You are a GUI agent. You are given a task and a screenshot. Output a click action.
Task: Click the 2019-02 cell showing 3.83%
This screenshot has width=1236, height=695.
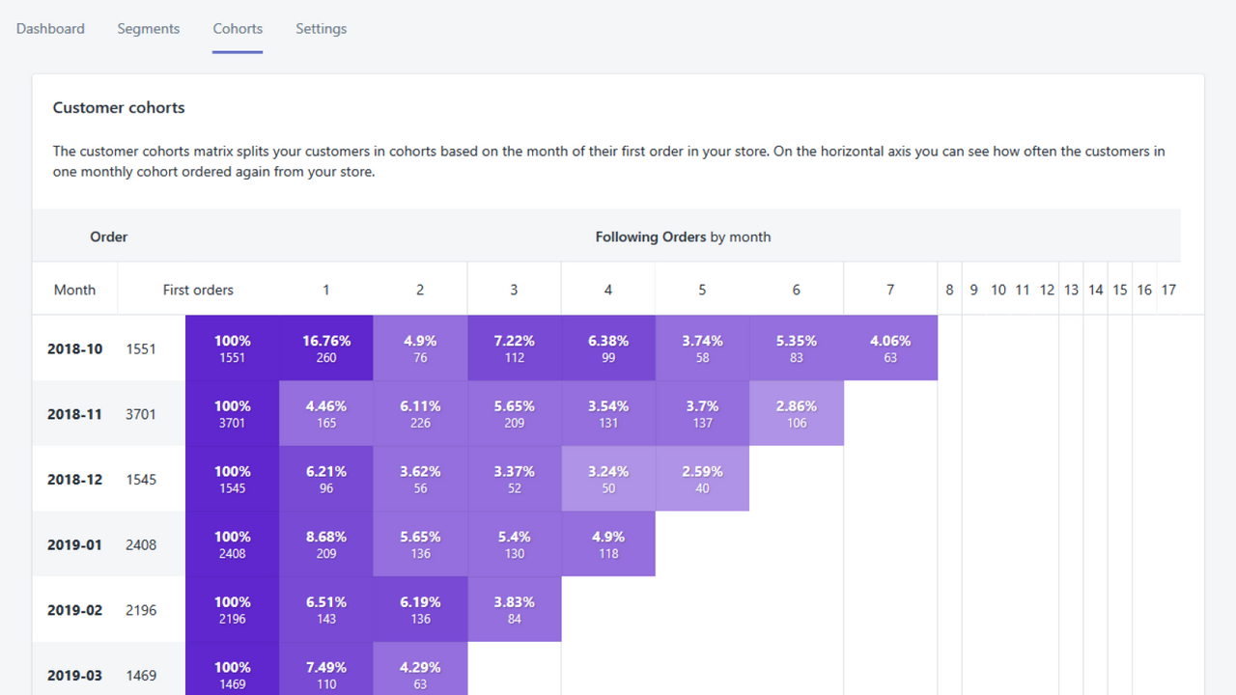[x=514, y=610]
